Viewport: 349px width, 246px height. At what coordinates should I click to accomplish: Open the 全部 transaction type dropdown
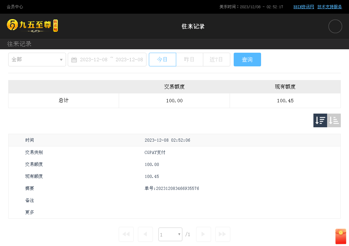[37, 60]
